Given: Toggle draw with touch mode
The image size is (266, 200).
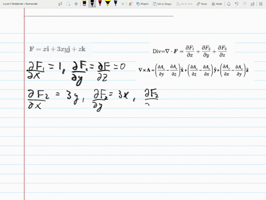Looking at the screenshot, I should (x=131, y=4).
